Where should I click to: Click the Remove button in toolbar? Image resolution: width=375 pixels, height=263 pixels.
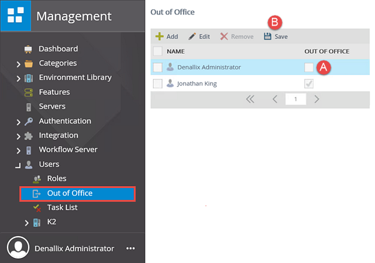coord(237,37)
